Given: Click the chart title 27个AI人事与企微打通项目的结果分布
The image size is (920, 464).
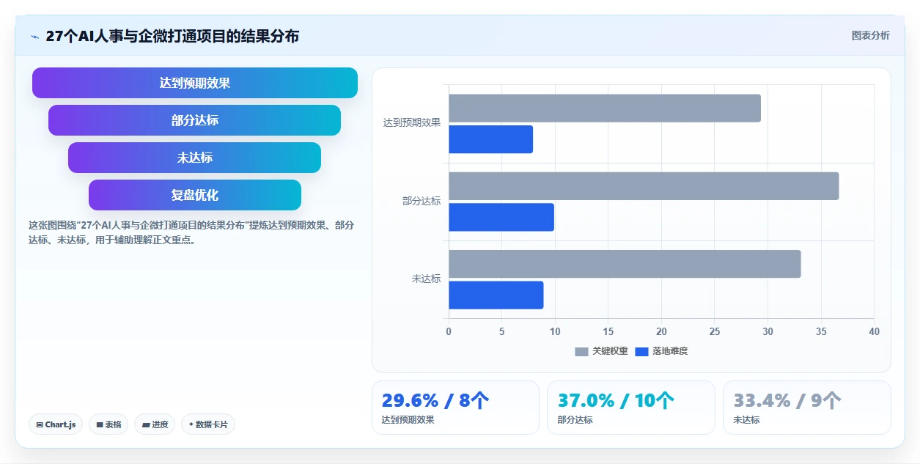Looking at the screenshot, I should pos(172,36).
